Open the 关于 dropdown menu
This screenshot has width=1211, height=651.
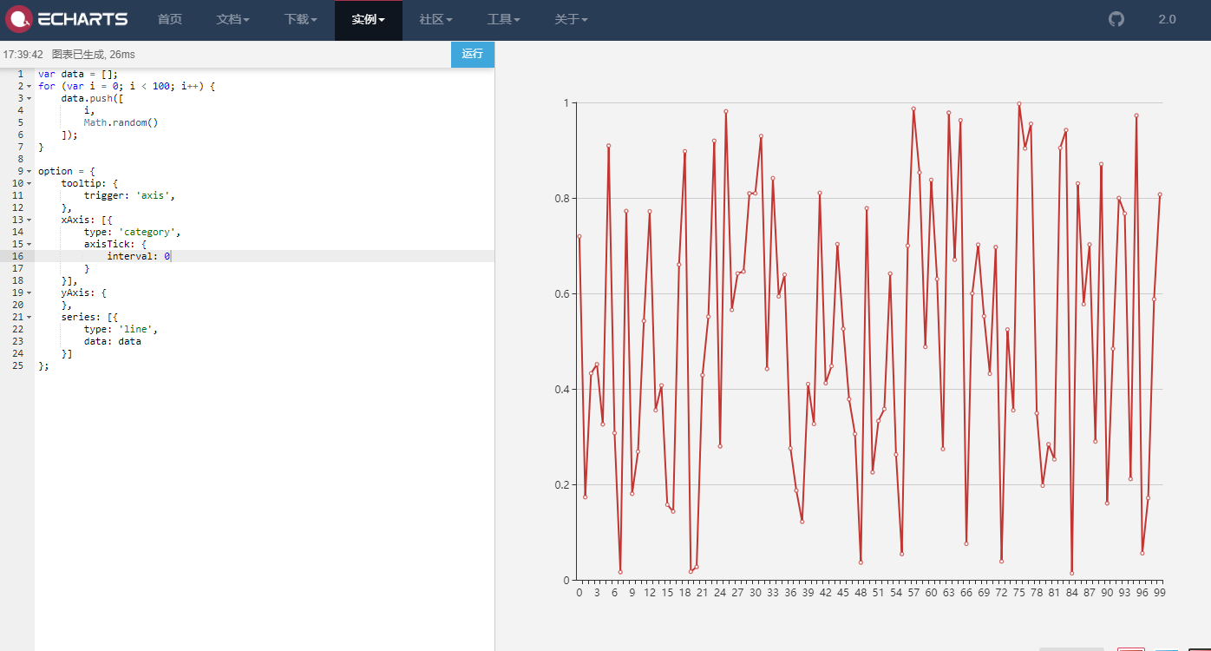pyautogui.click(x=571, y=19)
